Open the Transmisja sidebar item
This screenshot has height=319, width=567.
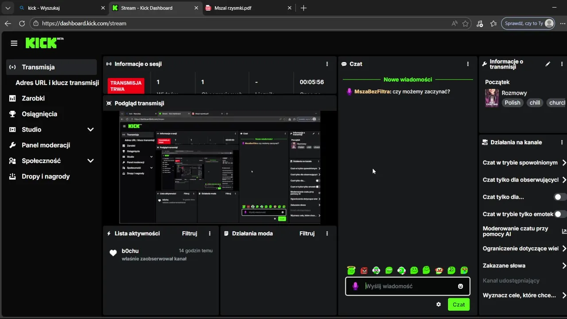point(51,67)
